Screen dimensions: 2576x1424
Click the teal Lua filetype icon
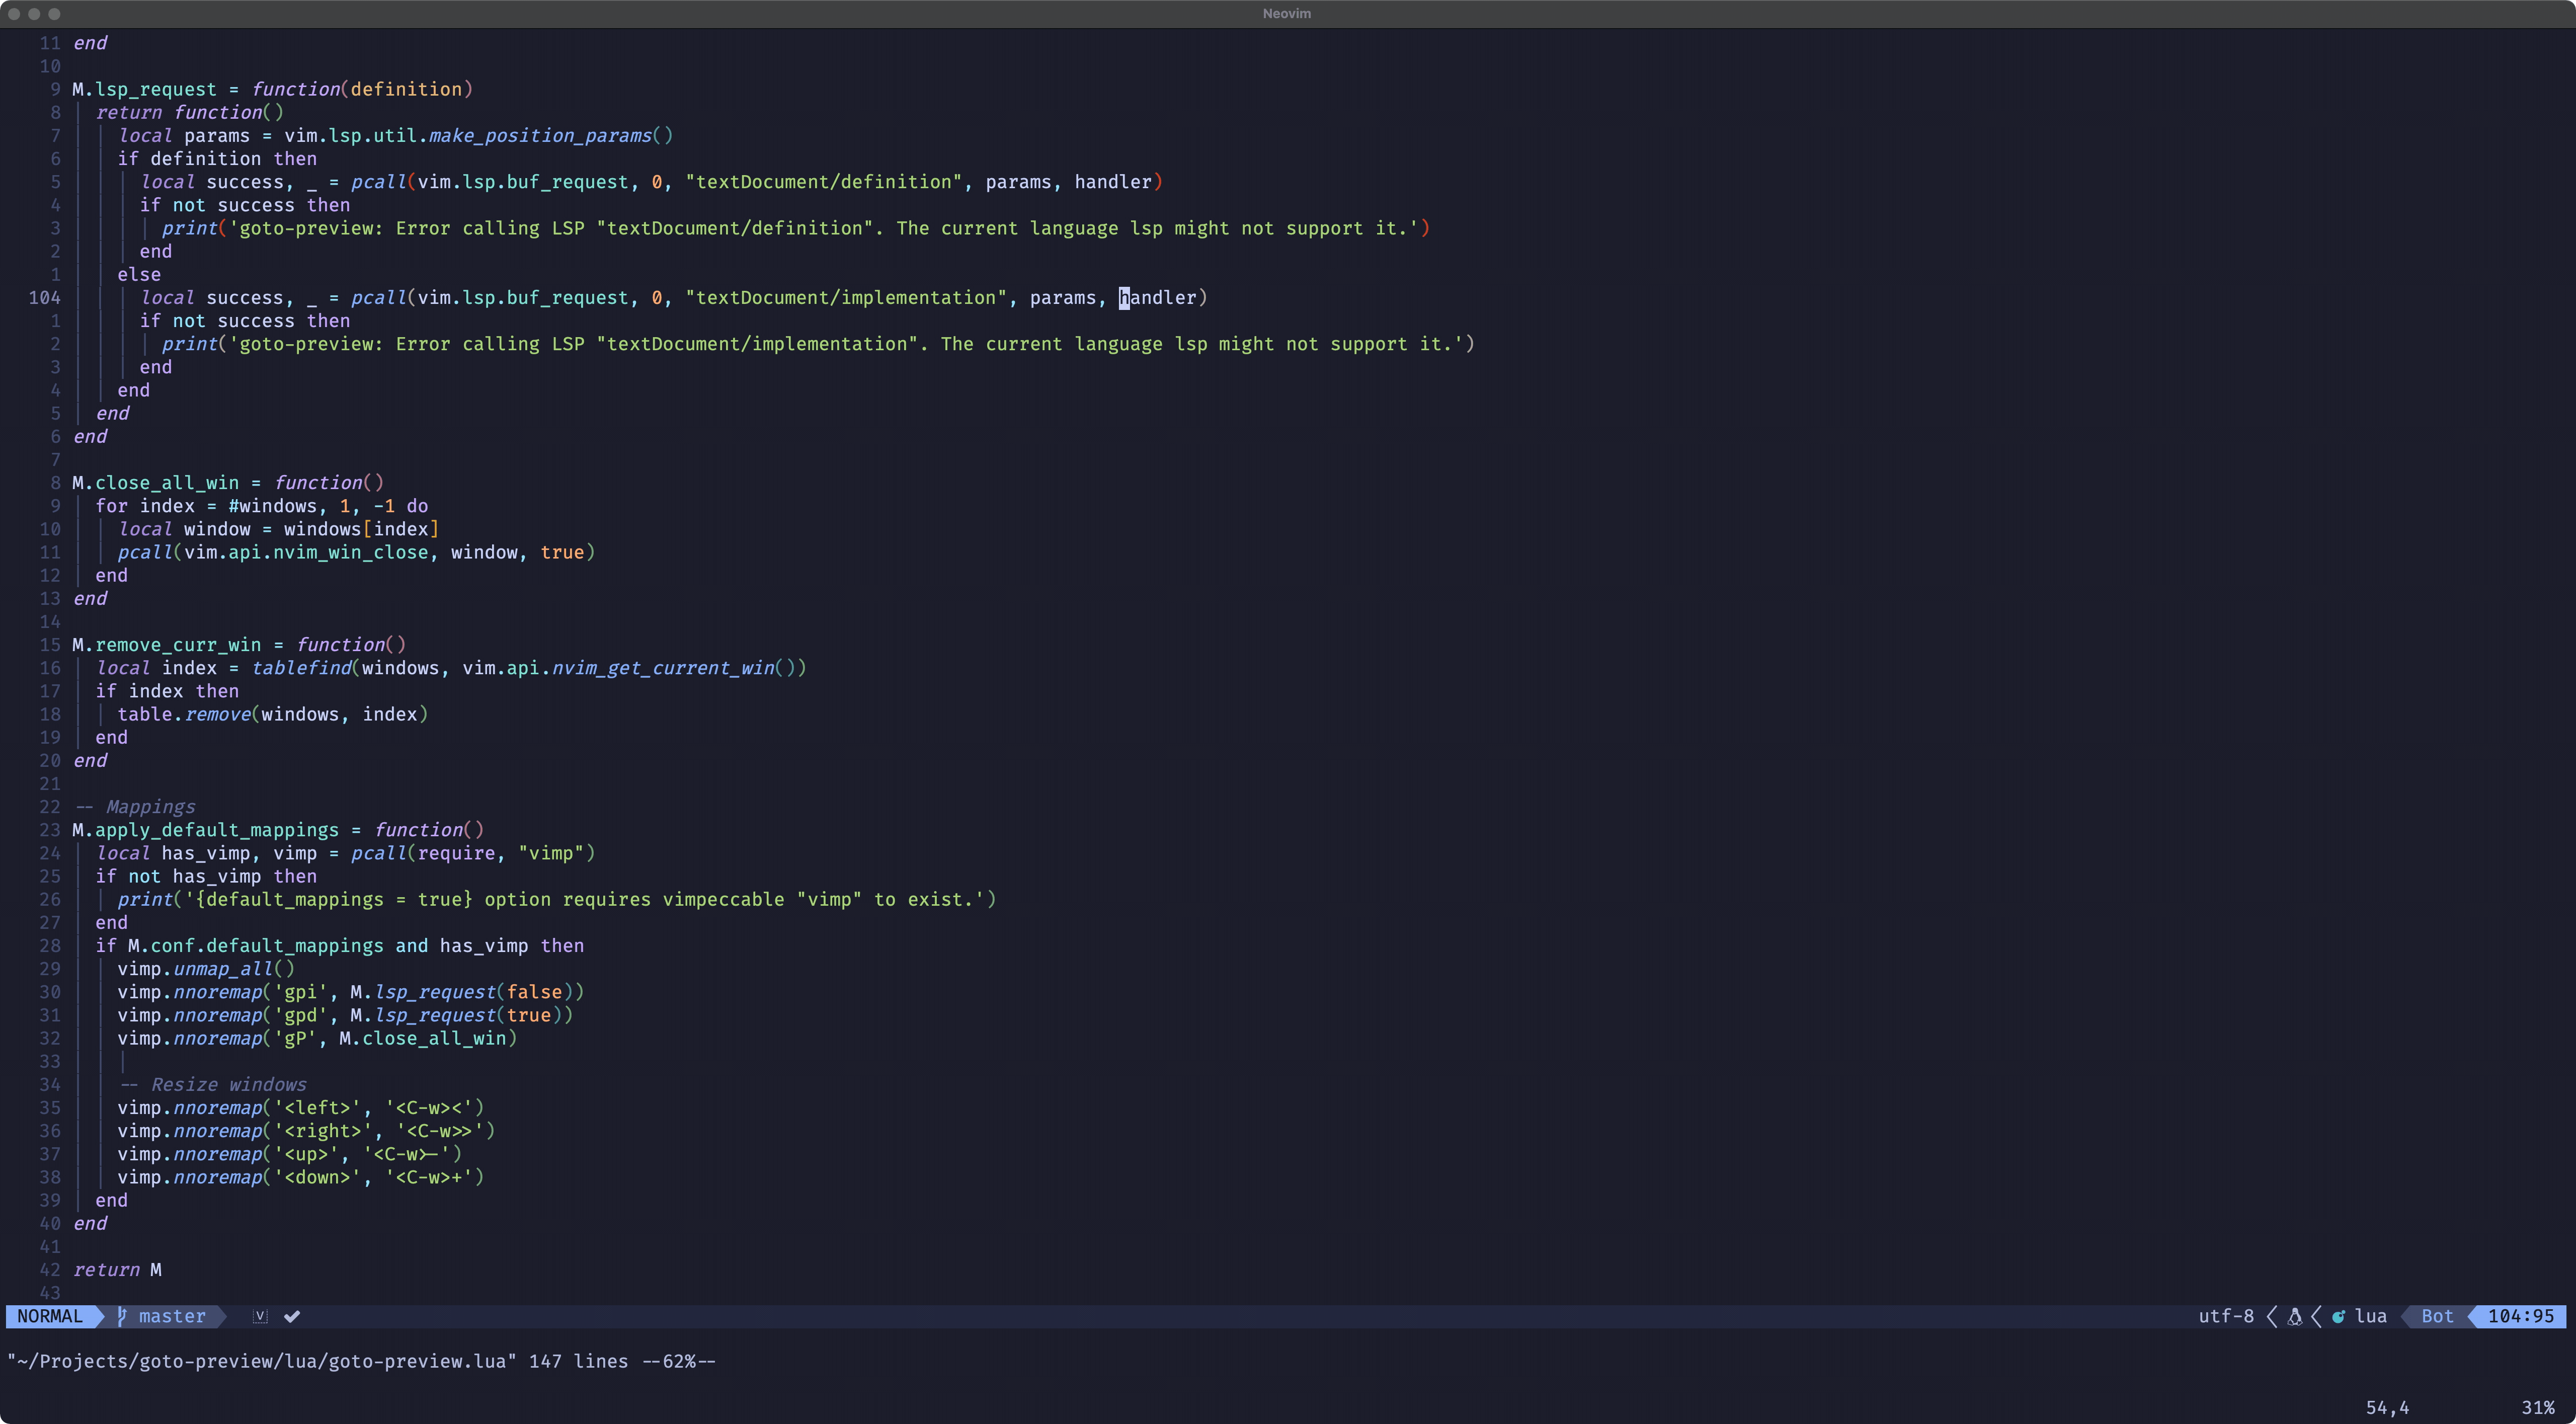tap(2338, 1316)
